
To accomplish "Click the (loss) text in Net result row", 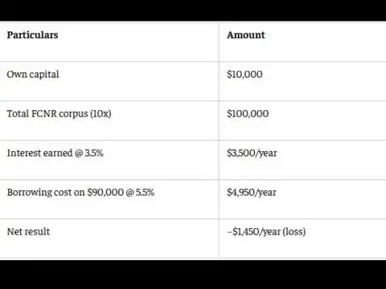I will click(294, 232).
